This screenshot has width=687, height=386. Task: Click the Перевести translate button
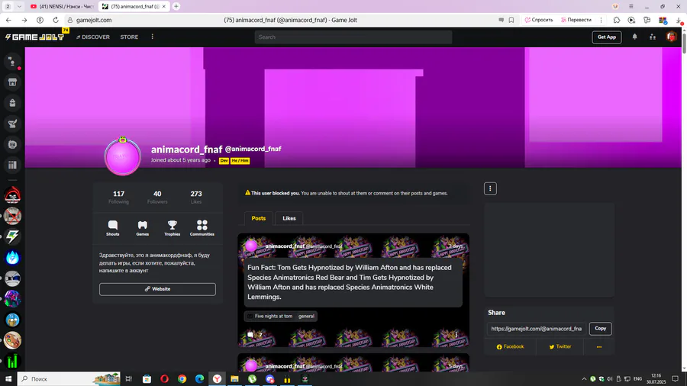point(576,20)
